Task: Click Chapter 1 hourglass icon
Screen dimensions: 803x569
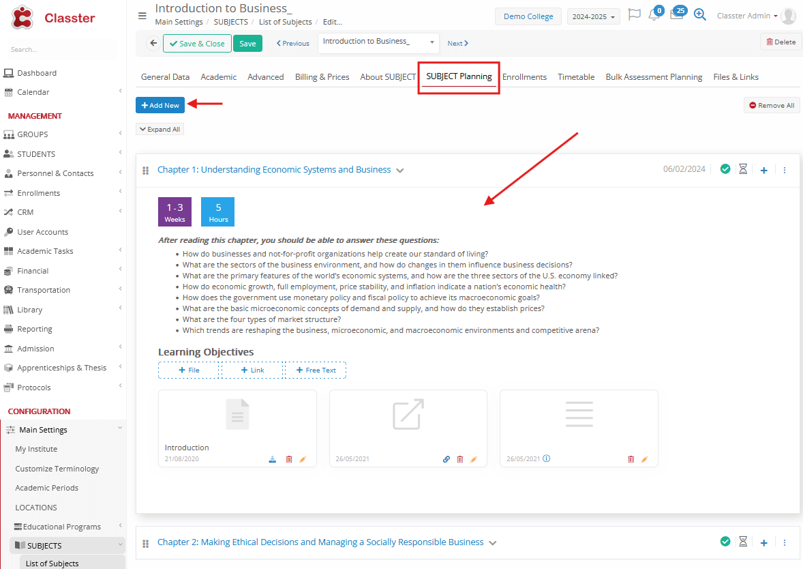Action: coord(743,169)
